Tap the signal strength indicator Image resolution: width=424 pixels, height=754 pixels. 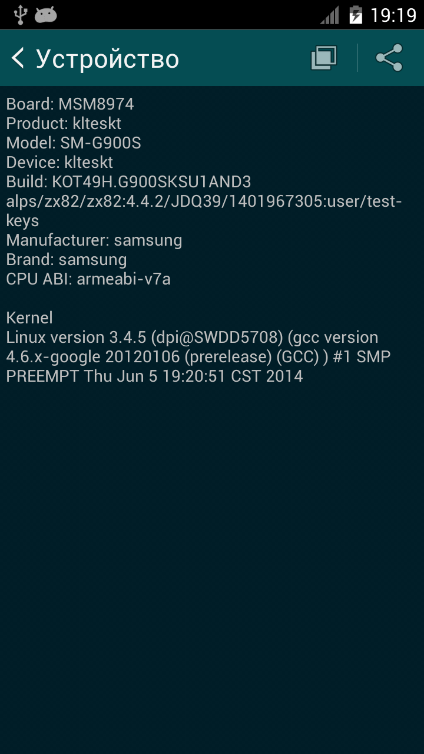click(330, 15)
